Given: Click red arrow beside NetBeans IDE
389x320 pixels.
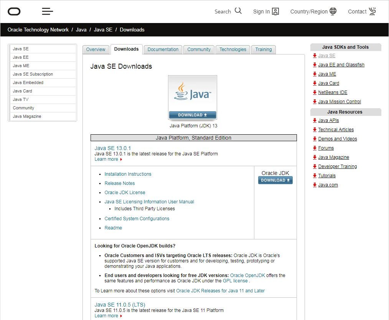Looking at the screenshot, I should pyautogui.click(x=315, y=92).
